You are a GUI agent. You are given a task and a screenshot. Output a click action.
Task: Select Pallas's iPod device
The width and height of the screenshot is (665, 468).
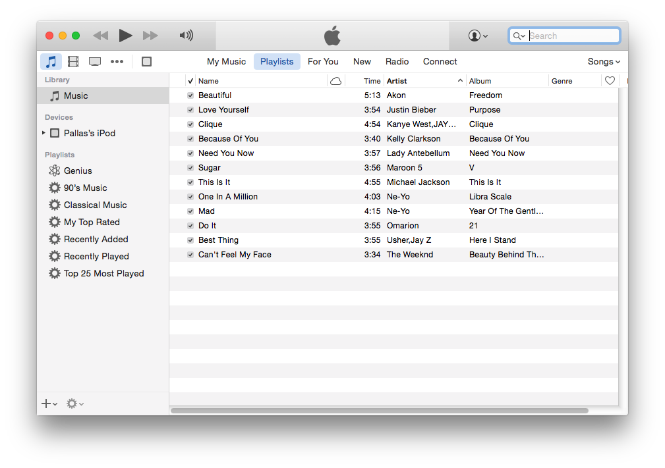(89, 133)
